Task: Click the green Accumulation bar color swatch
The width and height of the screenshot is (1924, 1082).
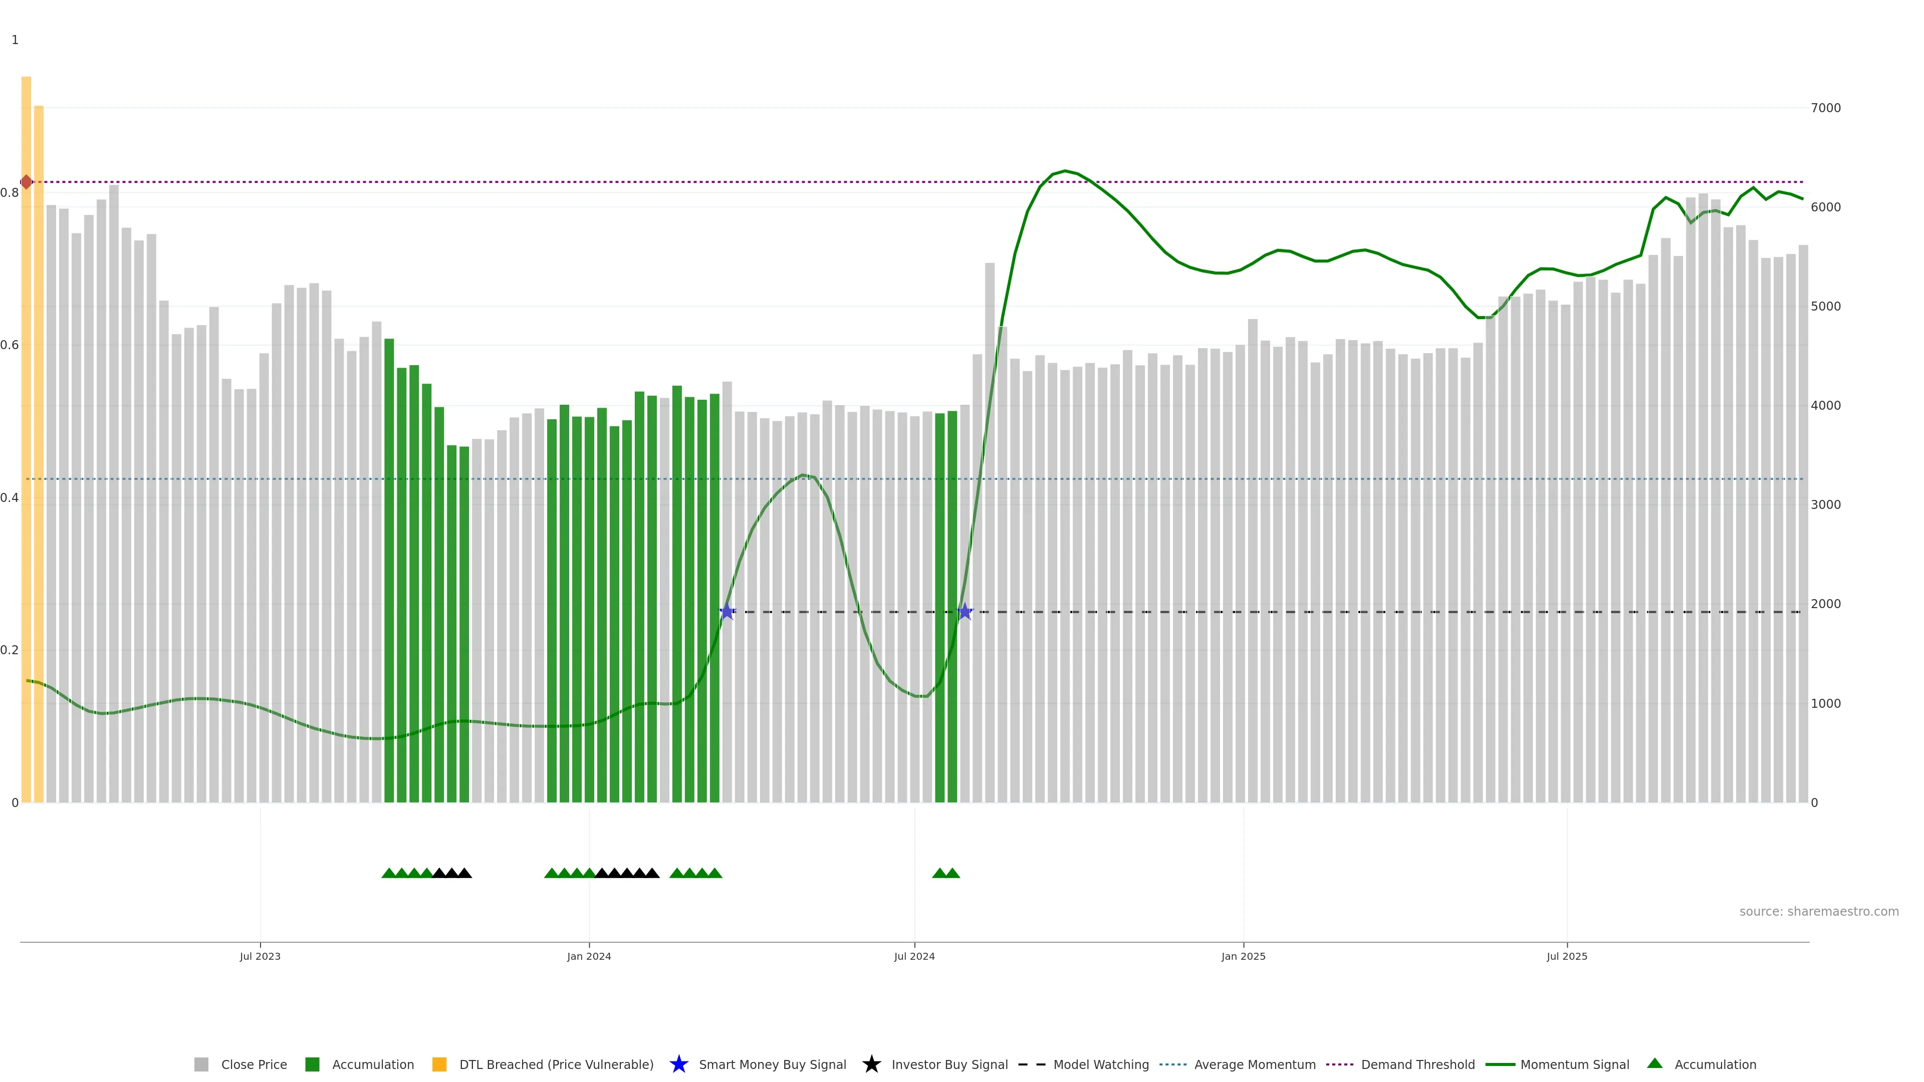Action: point(312,1065)
